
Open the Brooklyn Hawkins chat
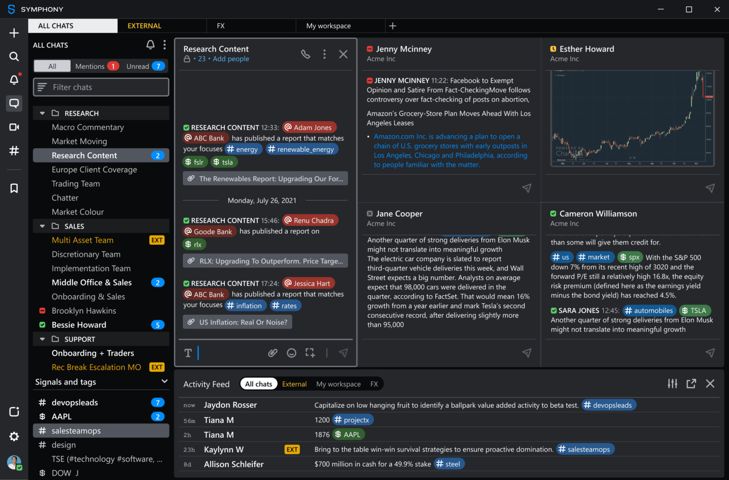click(x=101, y=311)
